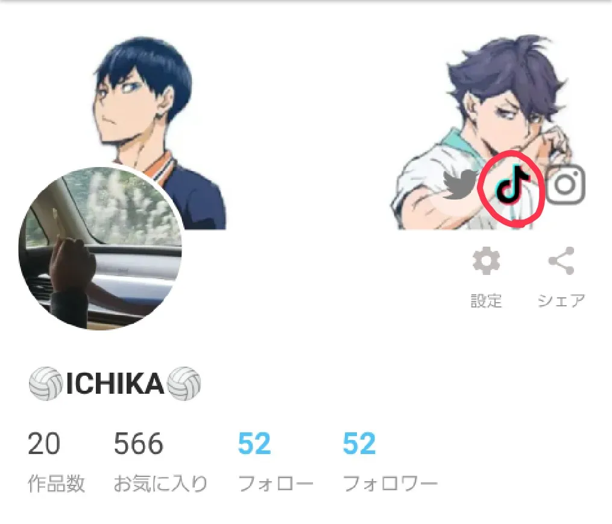Click the volleyball emoji after ICHIKA
The height and width of the screenshot is (524, 612).
pos(184,384)
